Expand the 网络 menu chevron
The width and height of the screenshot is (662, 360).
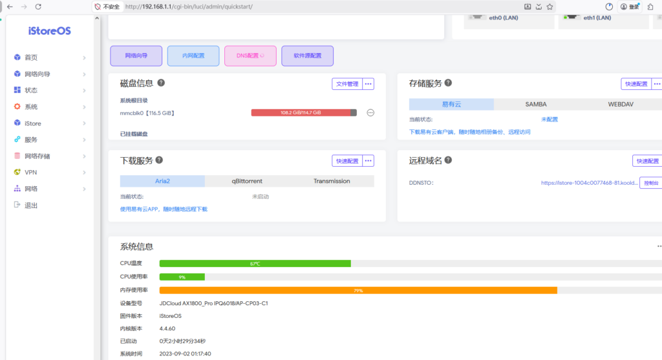pos(85,189)
